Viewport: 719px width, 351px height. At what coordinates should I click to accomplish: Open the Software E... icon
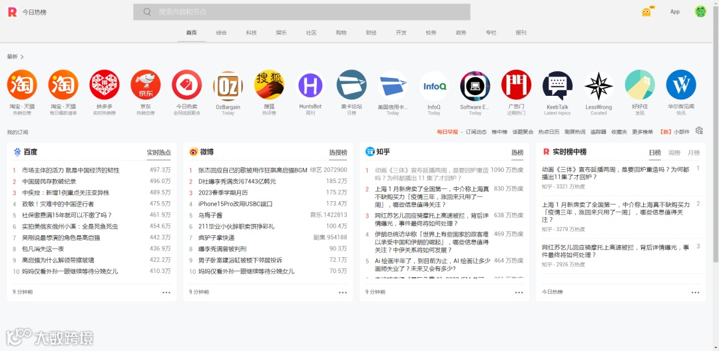(x=475, y=86)
